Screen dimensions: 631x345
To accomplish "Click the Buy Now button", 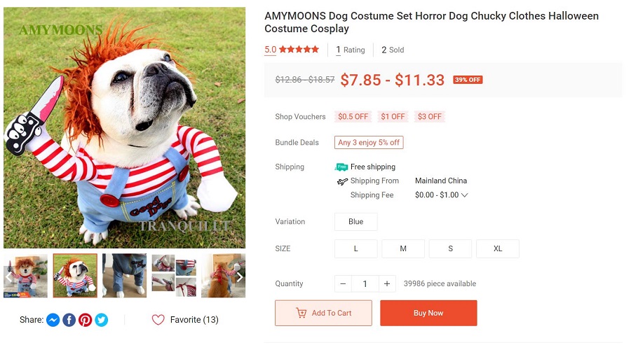I will click(428, 313).
